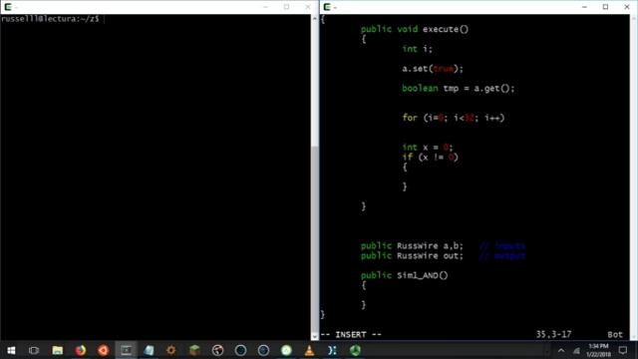Screen dimensions: 638x359
Task: Click the 'public void execute()' line
Action: [x=415, y=29]
